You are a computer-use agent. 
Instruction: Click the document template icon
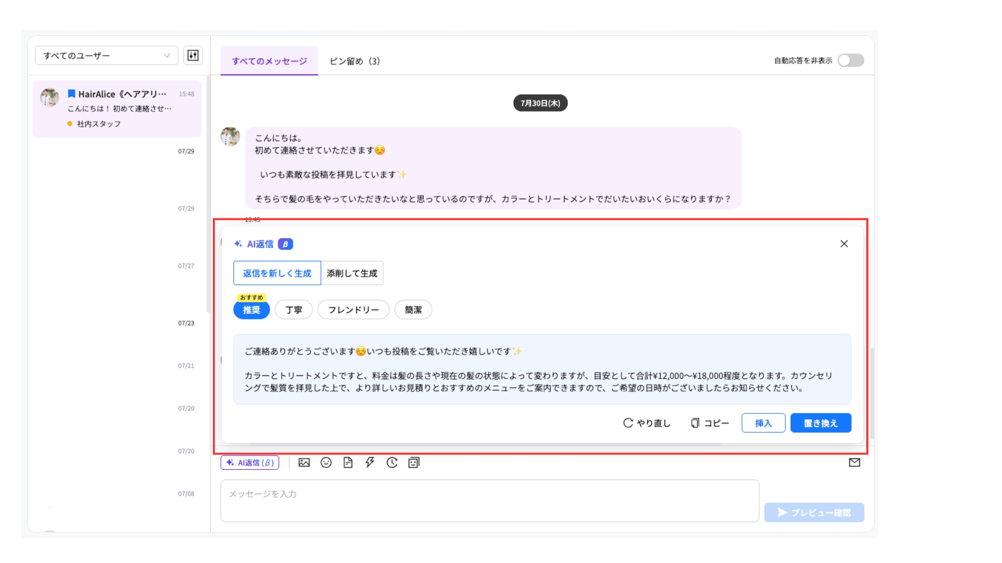coord(348,462)
